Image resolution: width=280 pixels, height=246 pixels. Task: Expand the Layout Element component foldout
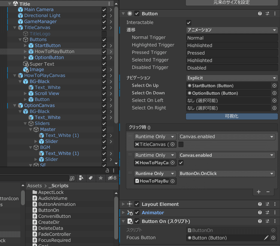(123, 204)
